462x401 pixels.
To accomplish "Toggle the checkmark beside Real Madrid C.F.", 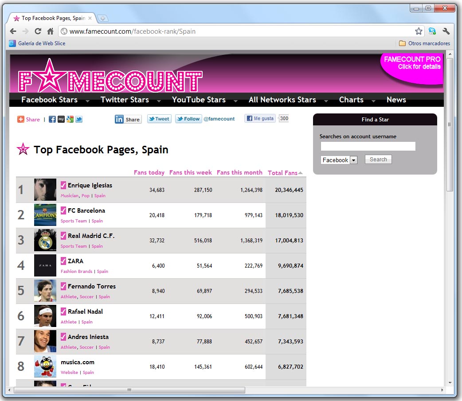I will (63, 236).
